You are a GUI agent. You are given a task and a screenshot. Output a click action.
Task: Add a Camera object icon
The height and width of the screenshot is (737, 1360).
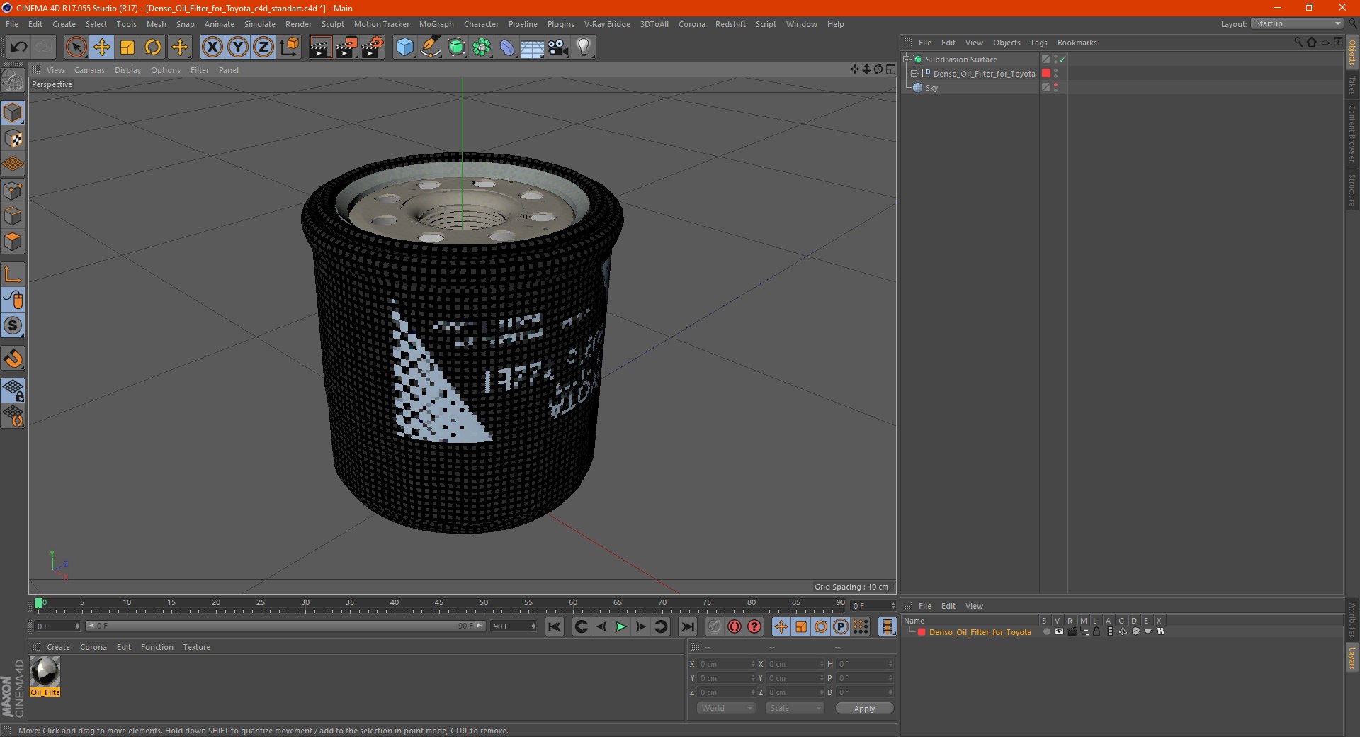click(558, 47)
